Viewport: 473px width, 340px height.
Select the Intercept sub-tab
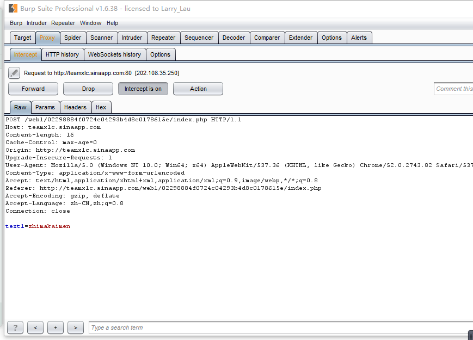tap(26, 54)
